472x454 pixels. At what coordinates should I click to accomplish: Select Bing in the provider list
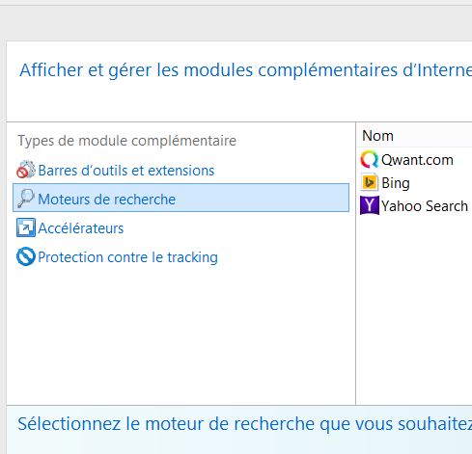coord(396,183)
